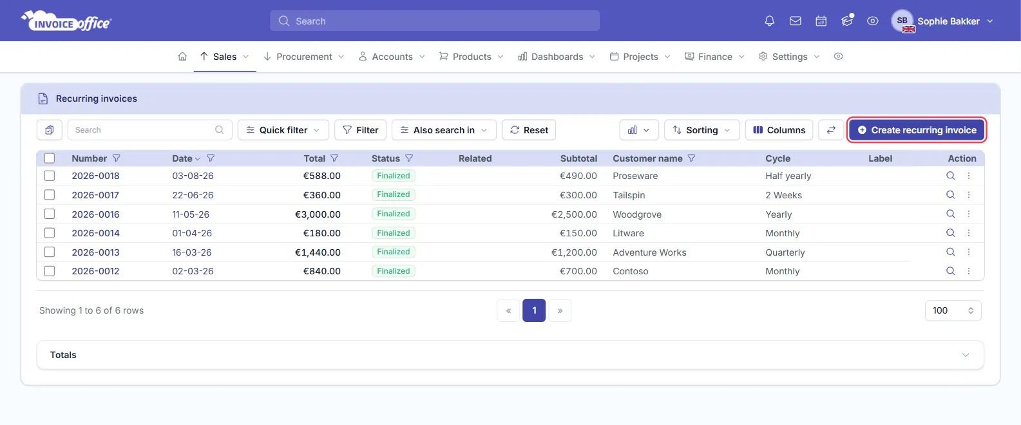This screenshot has height=425, width=1021.
Task: View invoice 2026-0012 magnifier icon
Action: [950, 271]
